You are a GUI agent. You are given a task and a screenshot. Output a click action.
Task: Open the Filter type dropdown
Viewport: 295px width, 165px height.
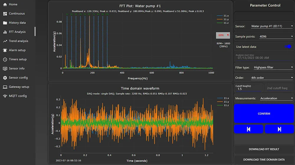pos(273,67)
